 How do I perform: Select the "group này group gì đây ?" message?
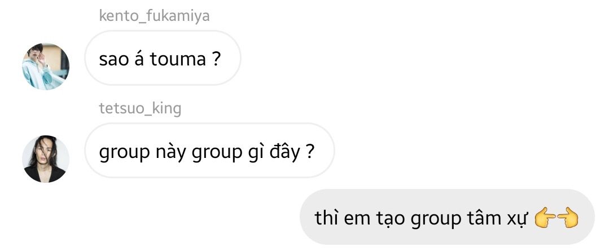[209, 151]
